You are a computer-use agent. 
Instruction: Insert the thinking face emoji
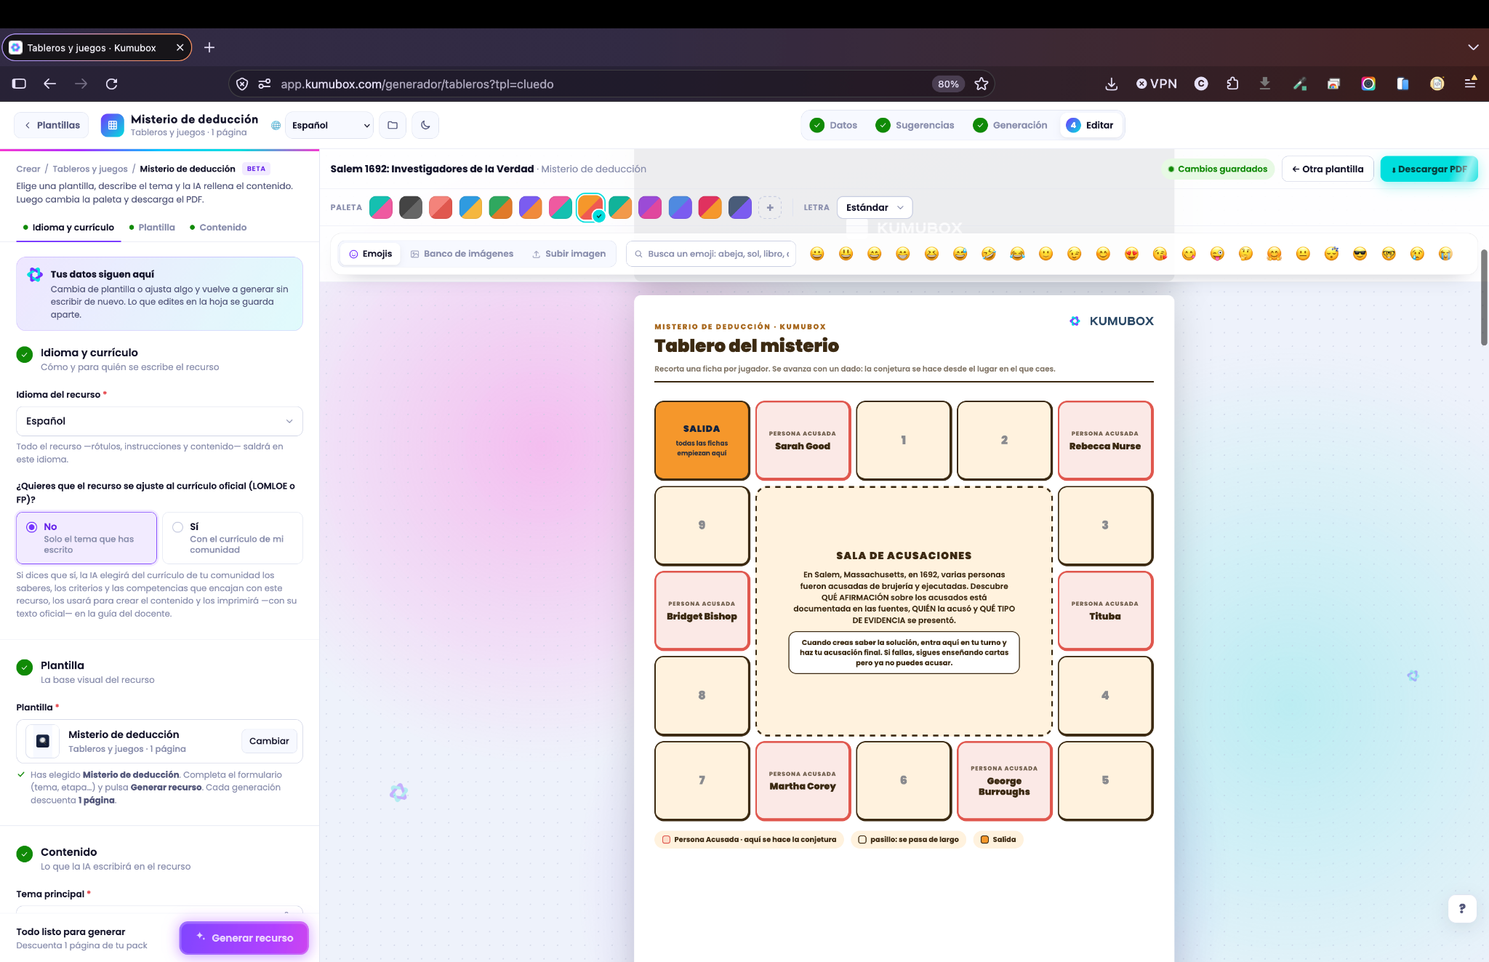(1245, 254)
